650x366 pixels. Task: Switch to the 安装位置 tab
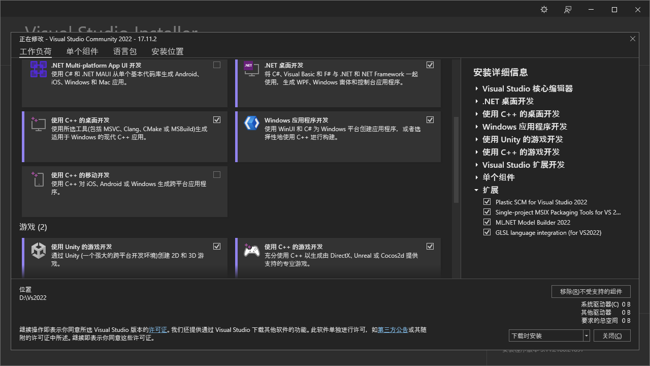[168, 51]
